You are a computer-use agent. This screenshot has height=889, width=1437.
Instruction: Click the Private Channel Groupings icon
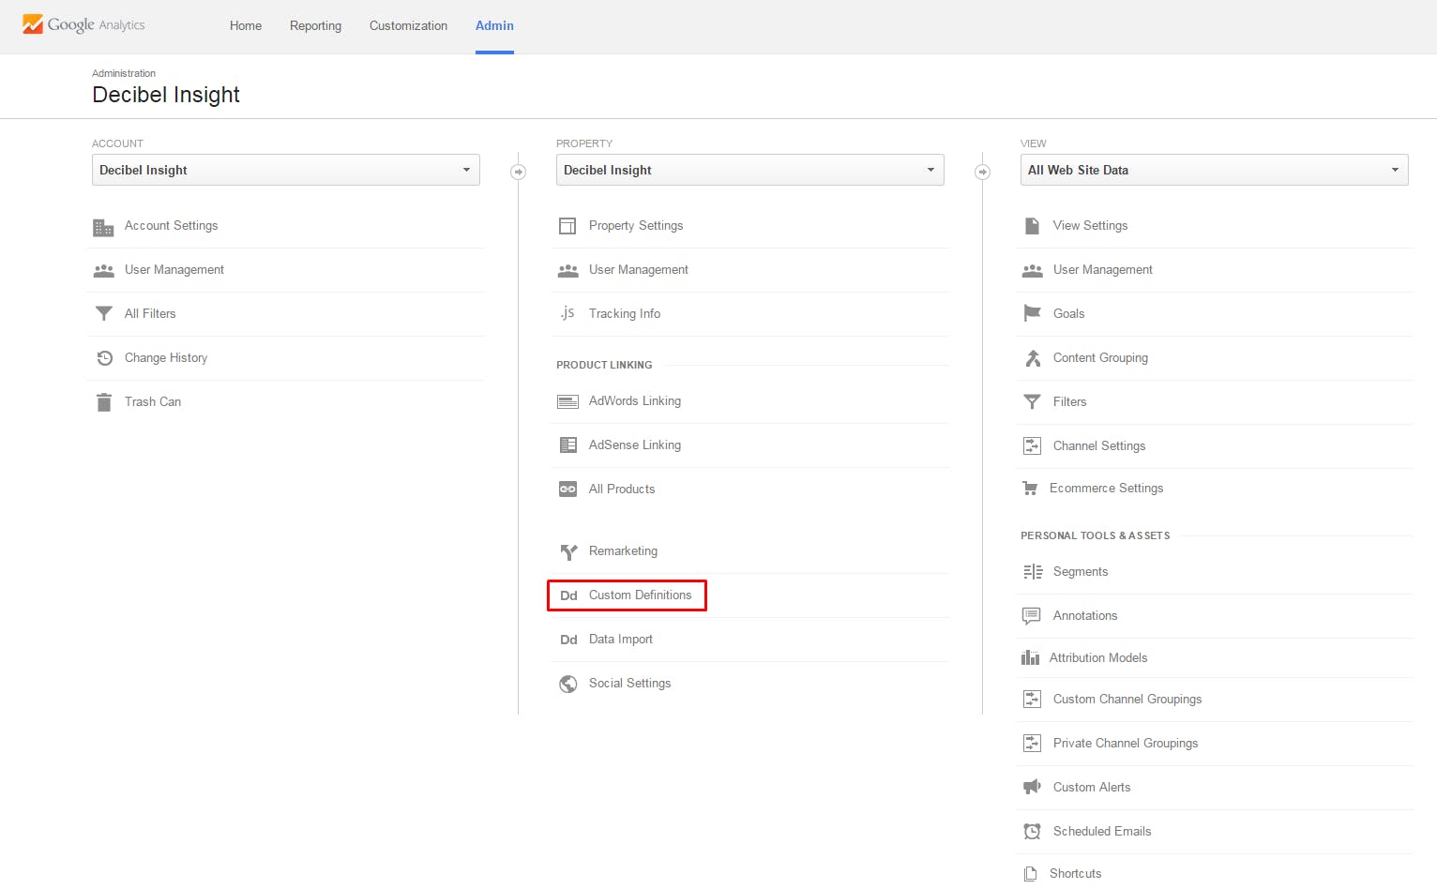coord(1032,743)
